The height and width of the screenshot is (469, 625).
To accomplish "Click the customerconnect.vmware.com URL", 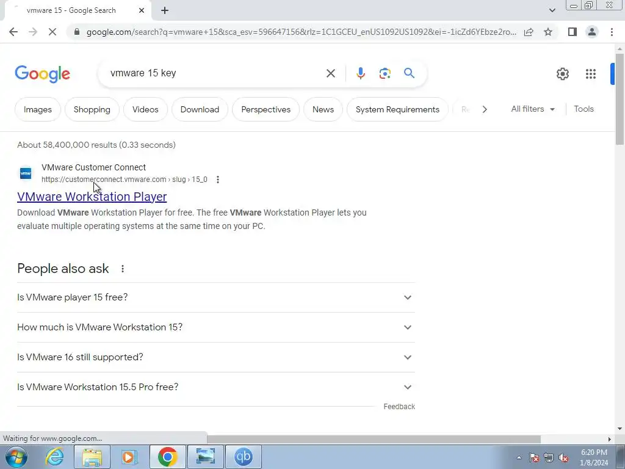I will 125,180.
